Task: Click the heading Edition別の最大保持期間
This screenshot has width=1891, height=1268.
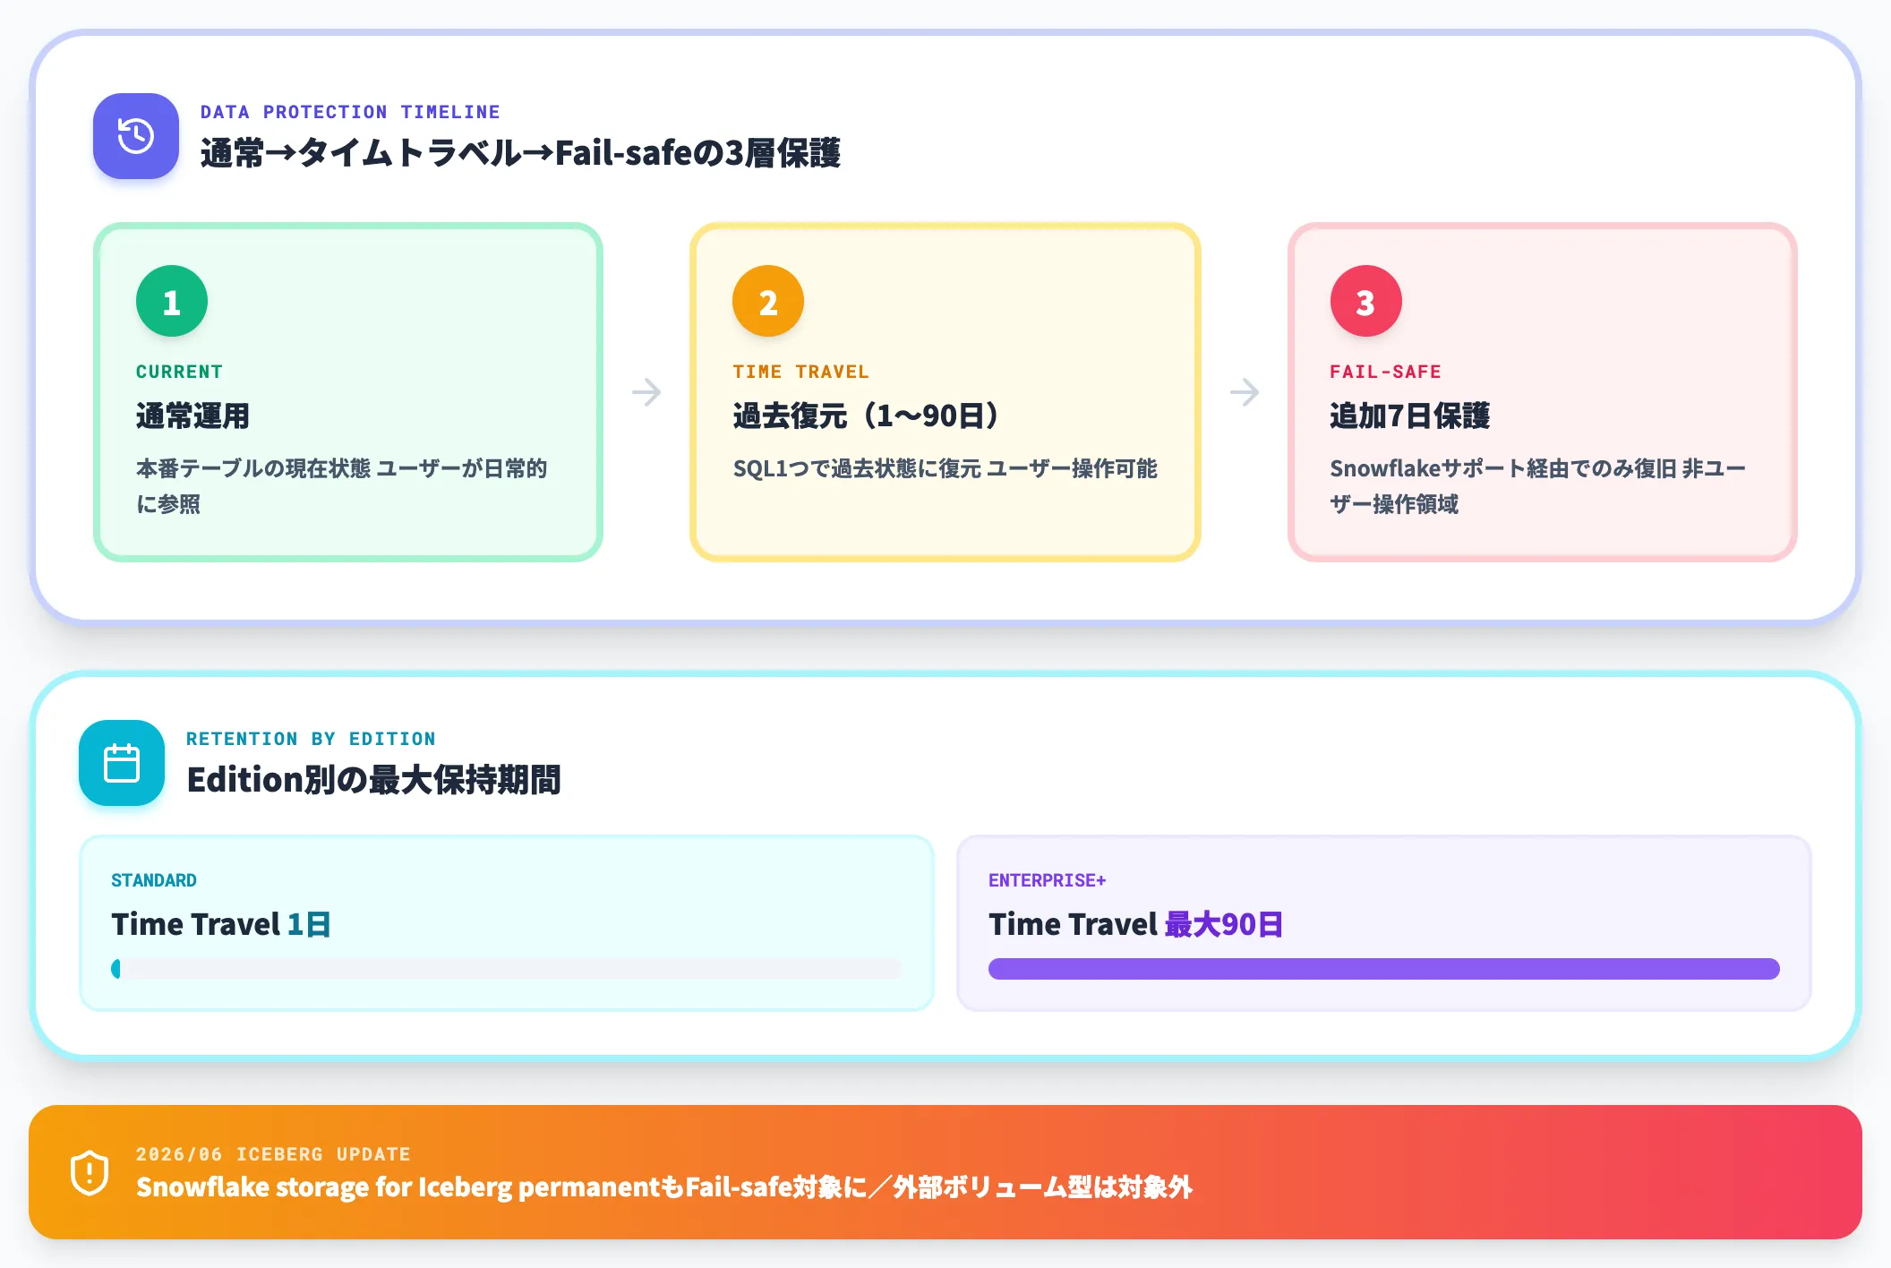Action: click(373, 780)
